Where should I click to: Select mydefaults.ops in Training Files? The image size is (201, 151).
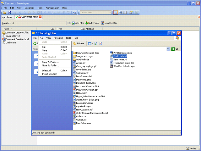pos(82,106)
